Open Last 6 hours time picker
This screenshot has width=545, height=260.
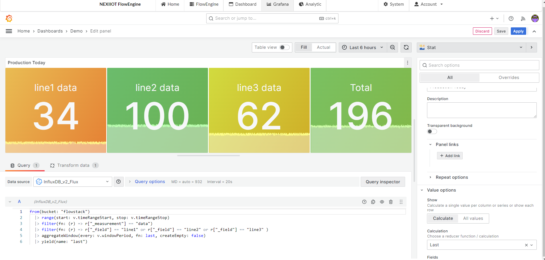pyautogui.click(x=363, y=47)
